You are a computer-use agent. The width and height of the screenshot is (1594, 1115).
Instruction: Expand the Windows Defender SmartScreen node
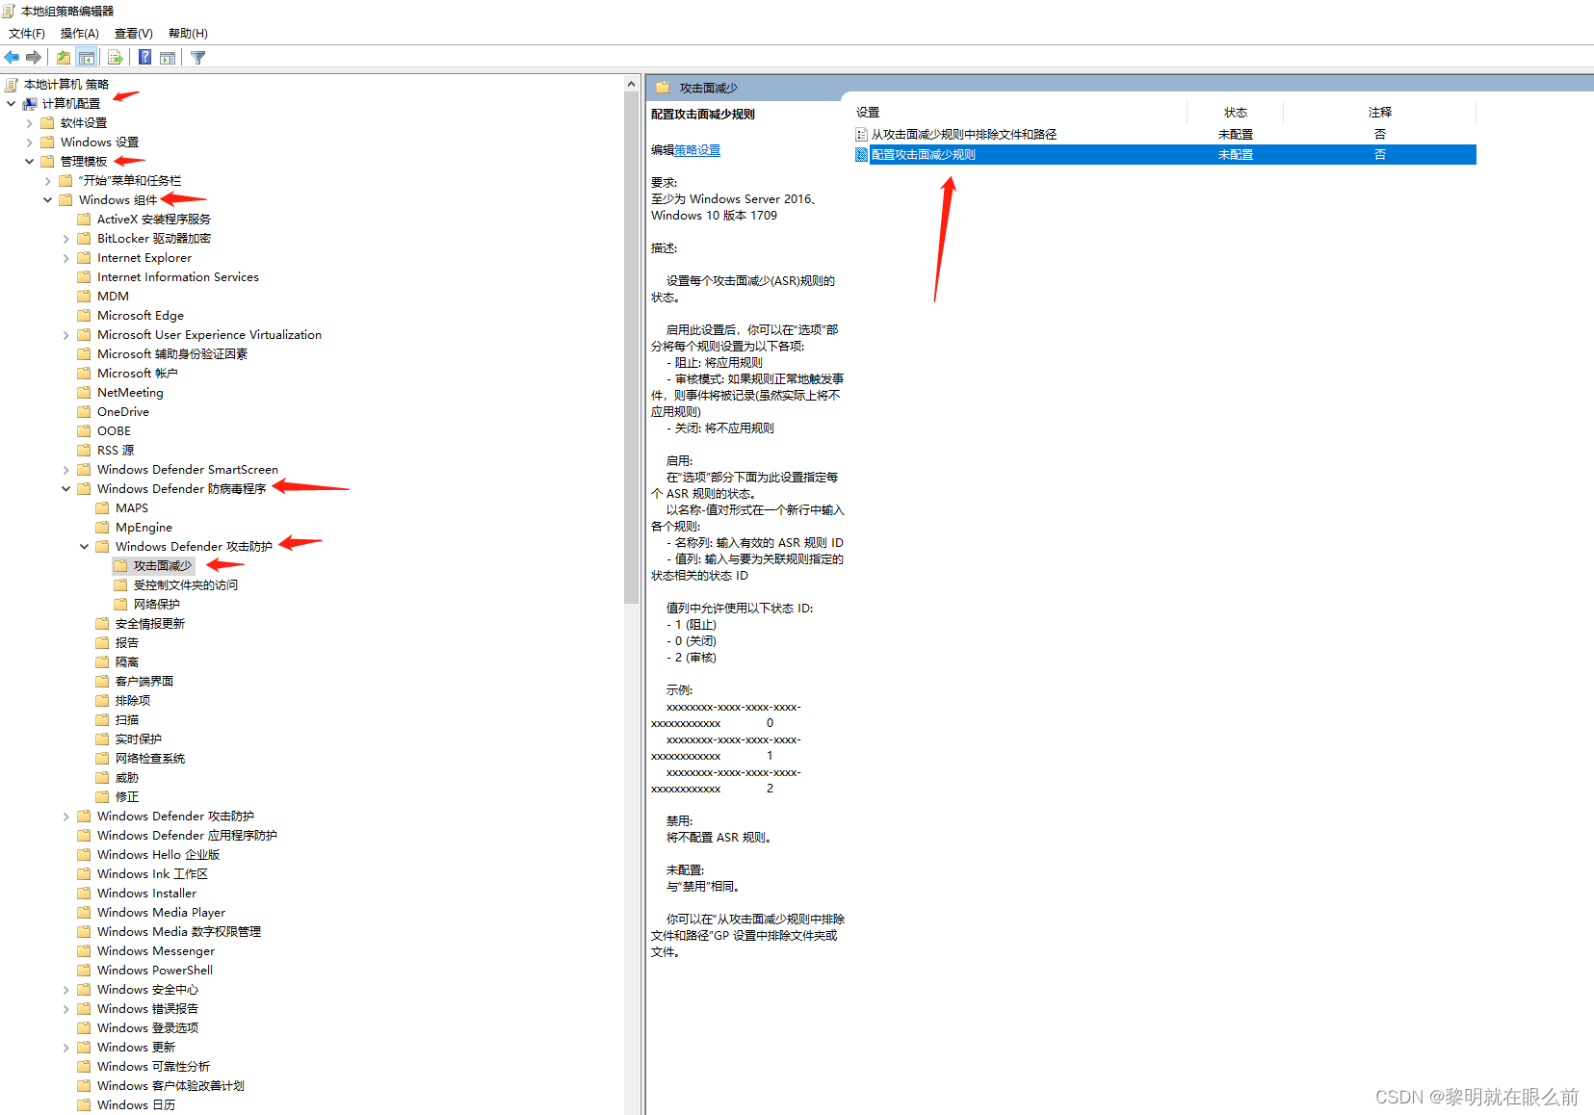tap(65, 470)
